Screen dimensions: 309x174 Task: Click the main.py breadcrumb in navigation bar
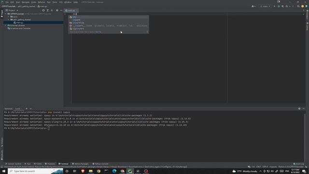[x=42, y=6]
